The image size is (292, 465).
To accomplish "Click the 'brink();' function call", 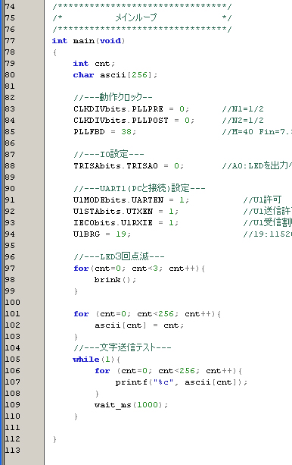I will pos(115,279).
